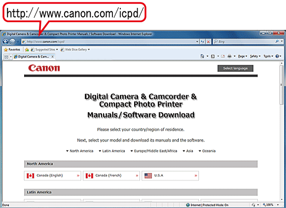The image size is (286, 208).
Task: Click the Forward navigation arrow button
Action: (12, 42)
